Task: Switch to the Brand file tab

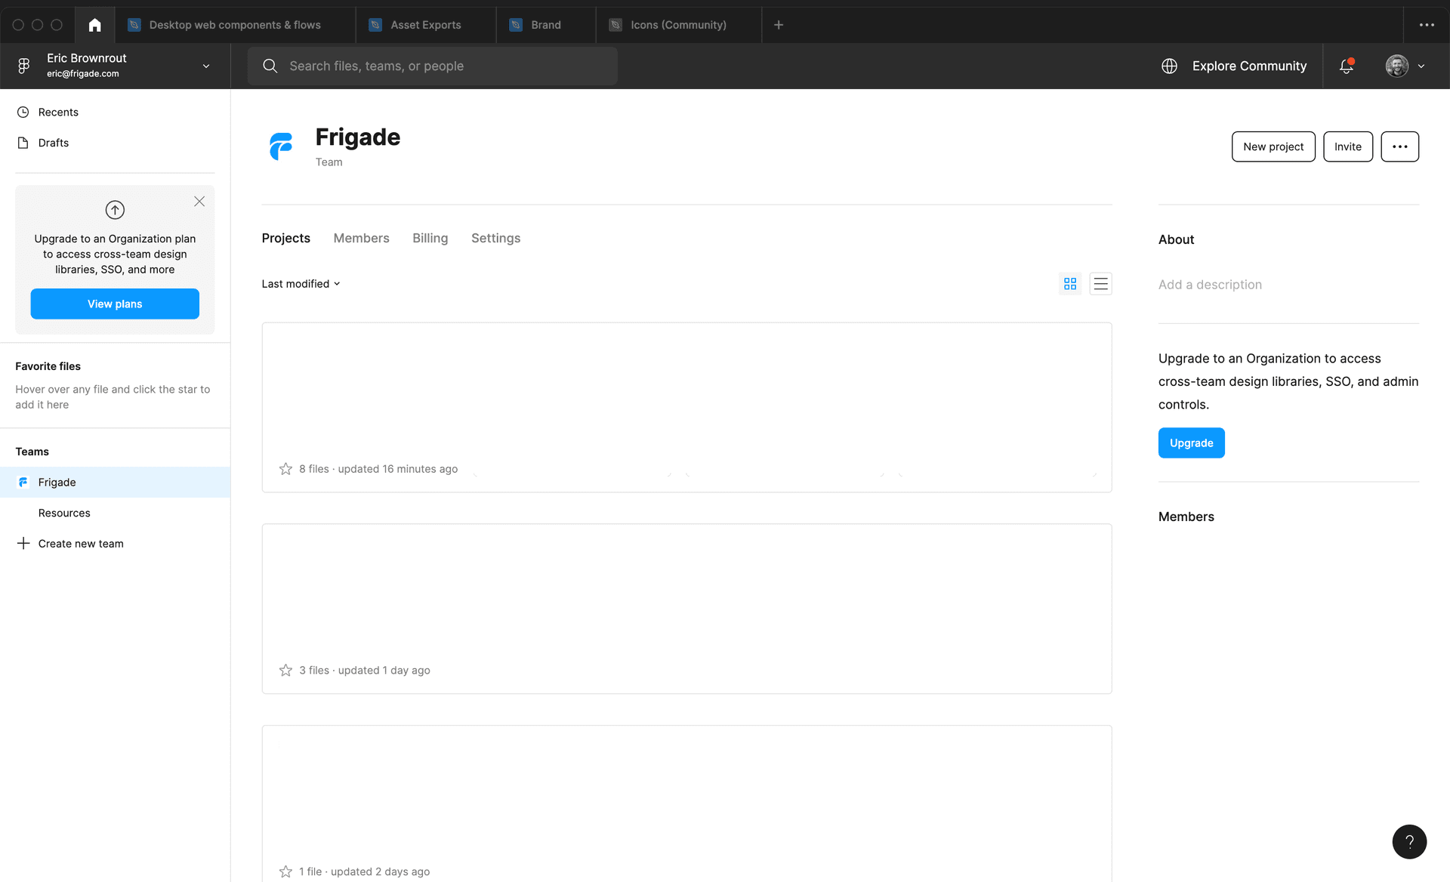Action: (x=546, y=25)
